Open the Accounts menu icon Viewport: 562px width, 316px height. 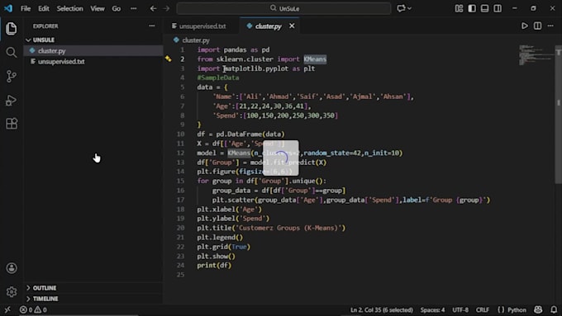(x=12, y=268)
